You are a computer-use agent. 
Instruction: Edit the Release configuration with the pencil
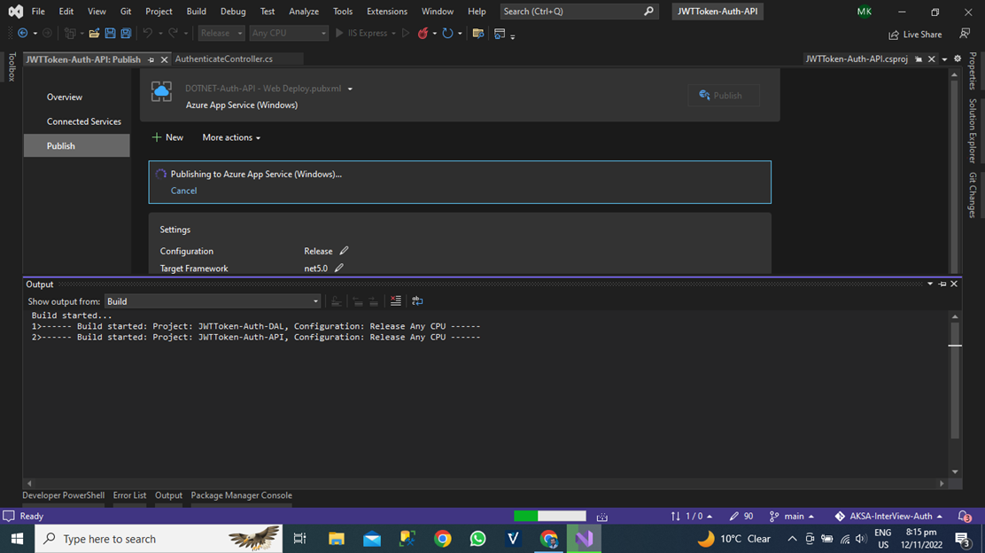point(344,251)
